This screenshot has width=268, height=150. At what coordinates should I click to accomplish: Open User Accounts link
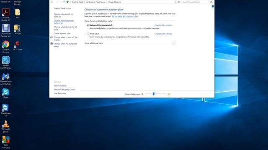pos(59,93)
